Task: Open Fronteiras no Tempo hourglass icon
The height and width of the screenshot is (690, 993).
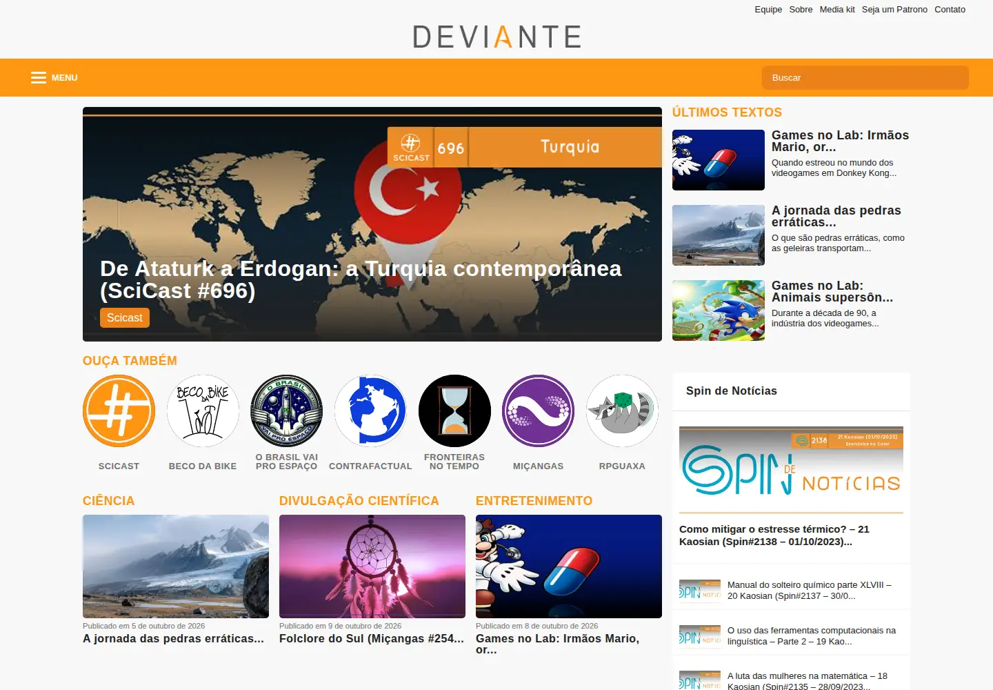Action: (454, 411)
